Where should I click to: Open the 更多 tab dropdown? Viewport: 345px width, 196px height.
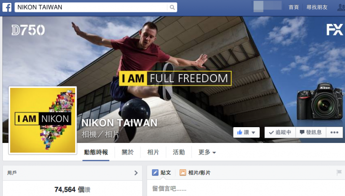tap(207, 152)
